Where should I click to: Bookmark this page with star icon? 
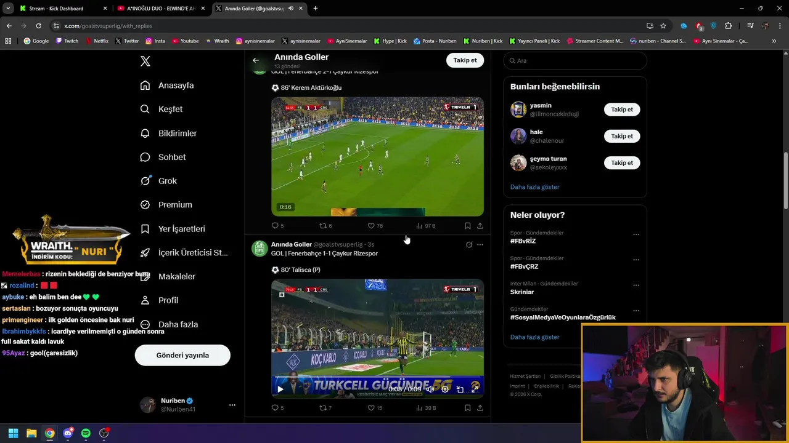(x=663, y=26)
